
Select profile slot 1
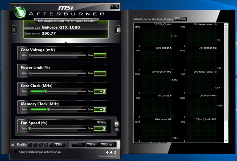tap(30, 145)
